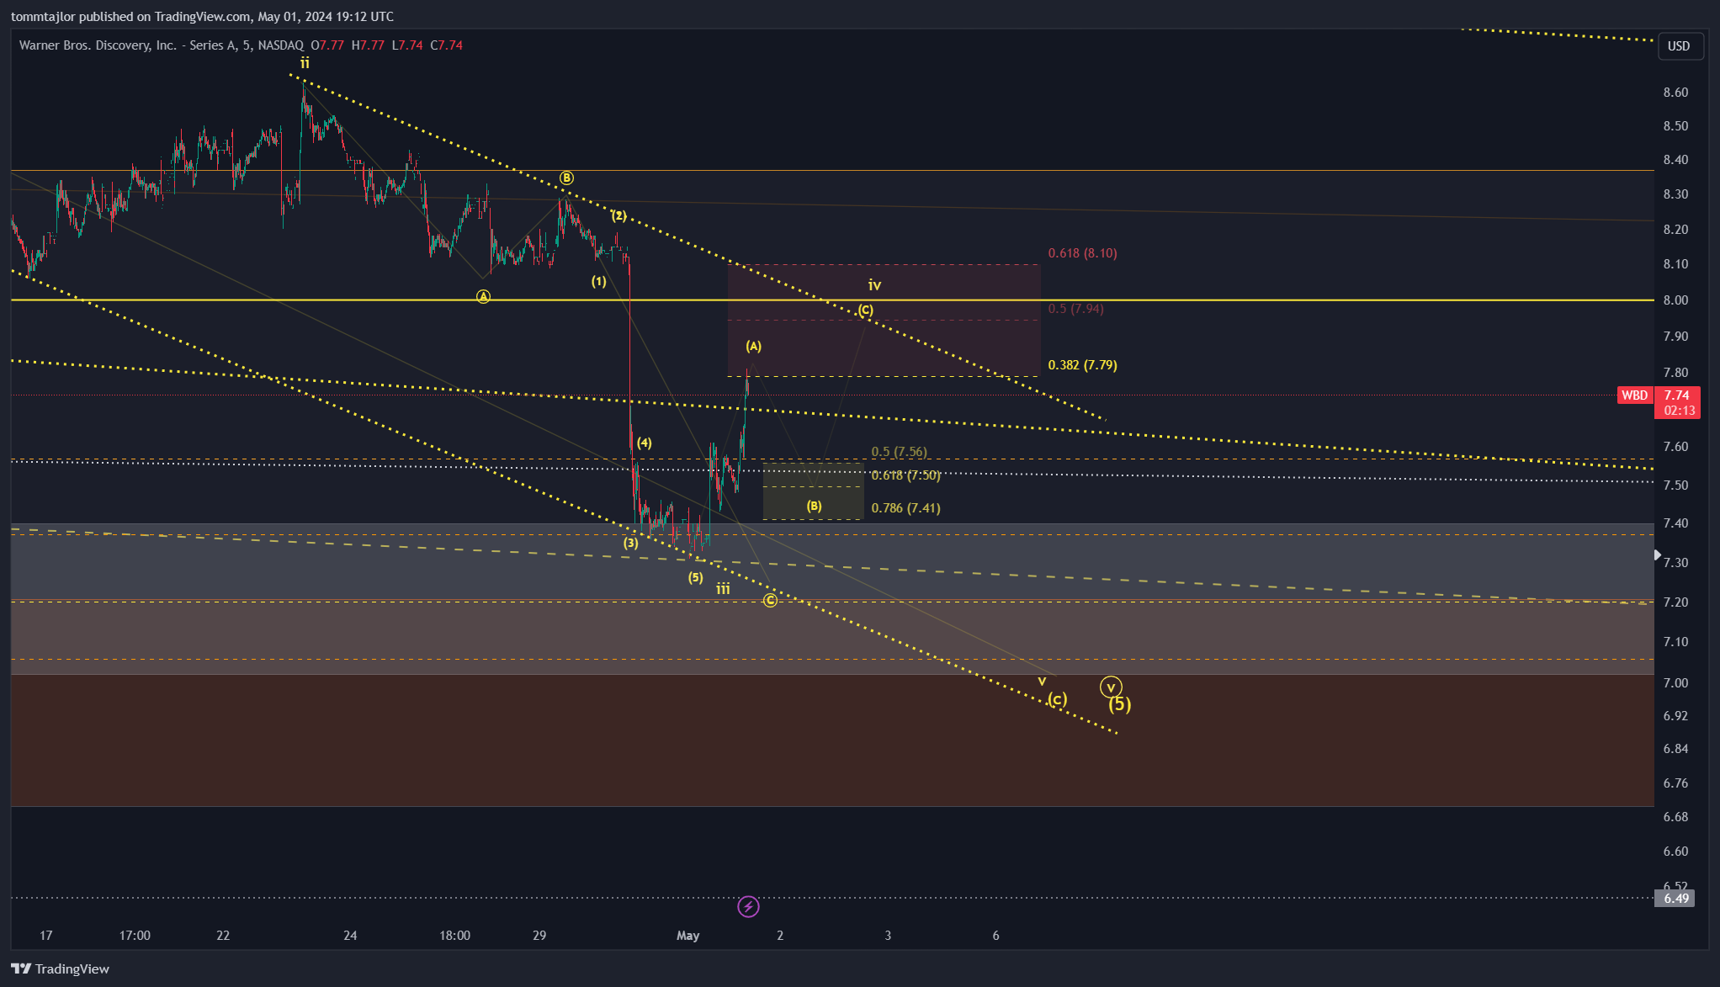The image size is (1720, 987).
Task: Click the 17:00 time axis label
Action: point(135,935)
